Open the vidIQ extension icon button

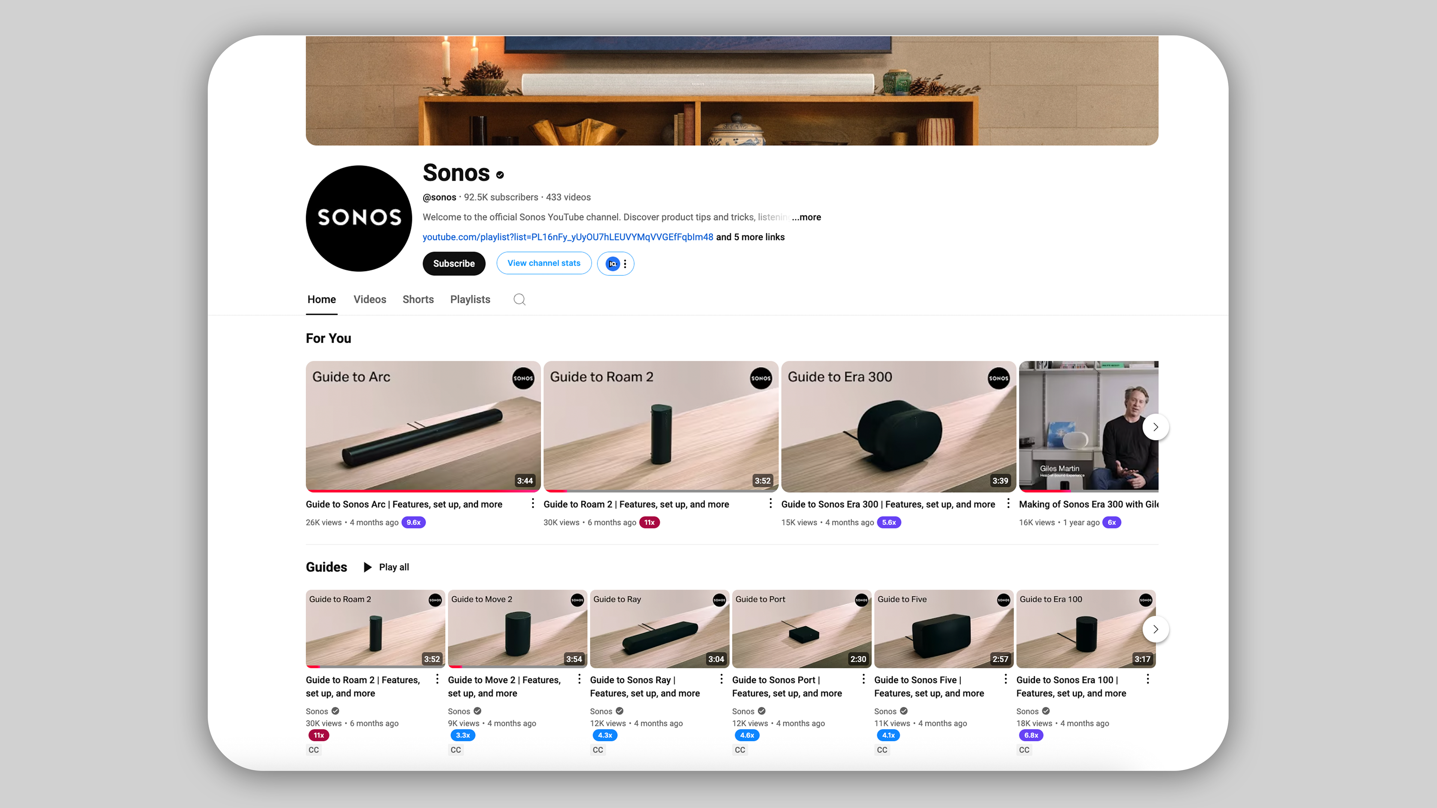pos(613,264)
